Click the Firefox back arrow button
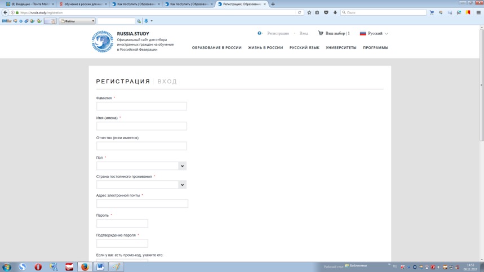Viewport: 484px width, 272px height. coord(6,12)
